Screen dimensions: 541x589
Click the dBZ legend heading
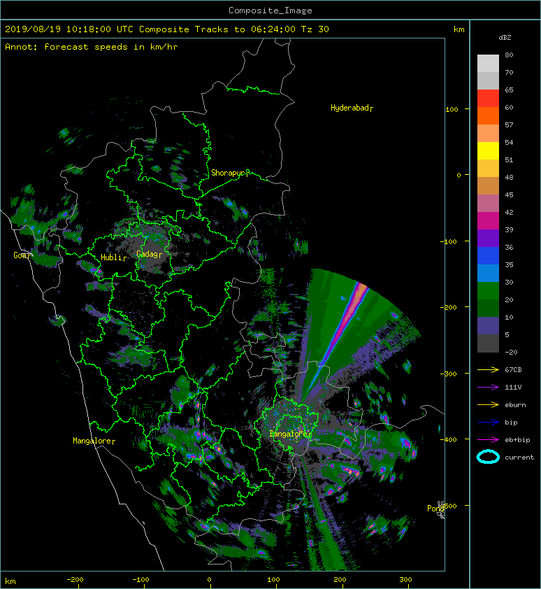(x=505, y=38)
